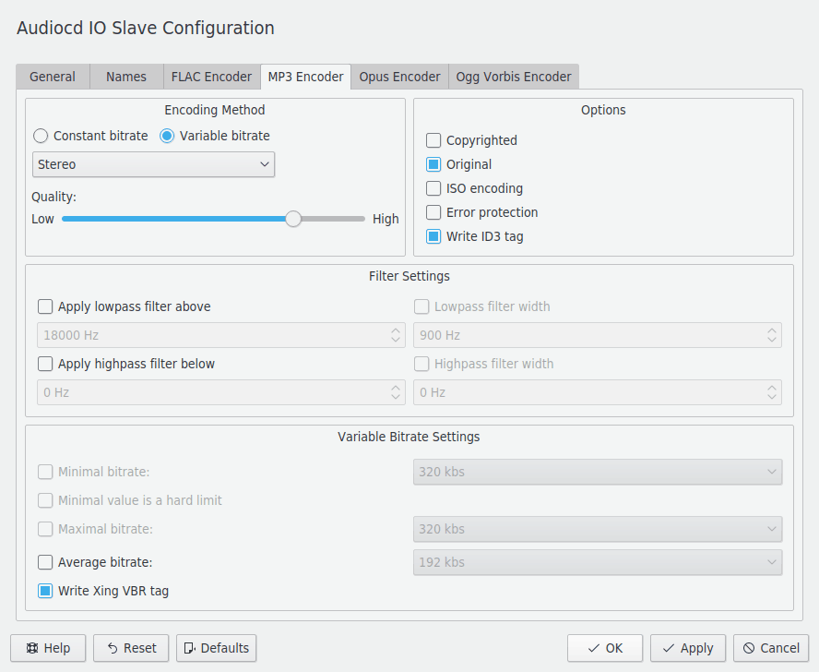Switch to the General tab

pos(53,77)
